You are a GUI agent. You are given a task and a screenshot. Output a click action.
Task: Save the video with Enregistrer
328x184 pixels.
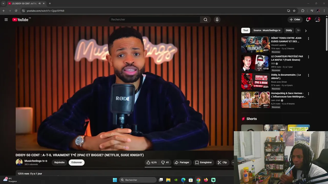click(x=203, y=163)
